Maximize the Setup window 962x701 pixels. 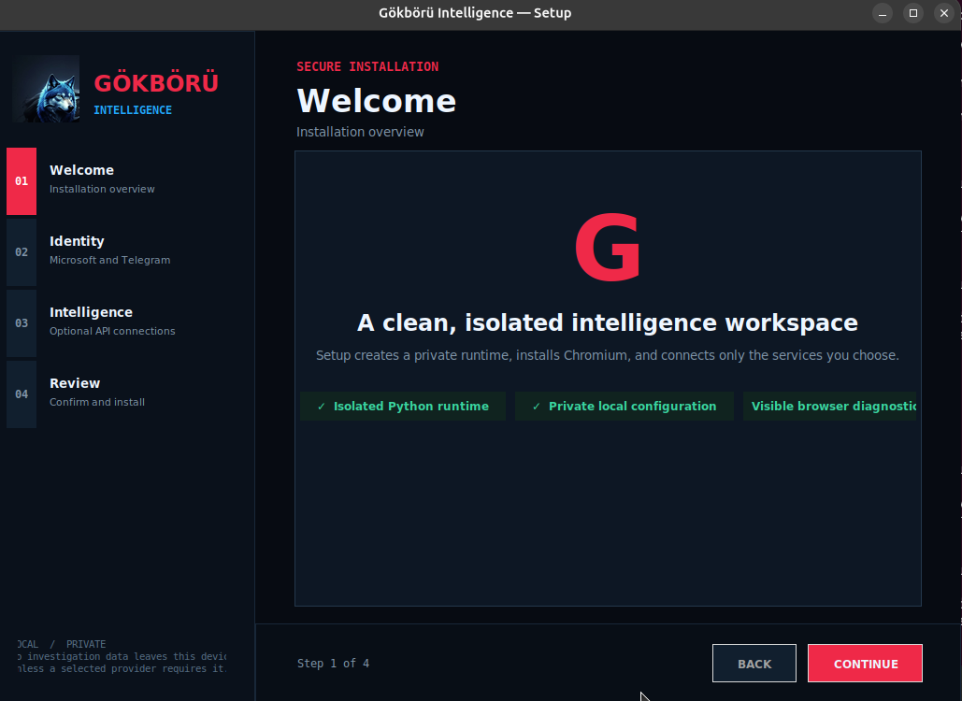pyautogui.click(x=912, y=13)
